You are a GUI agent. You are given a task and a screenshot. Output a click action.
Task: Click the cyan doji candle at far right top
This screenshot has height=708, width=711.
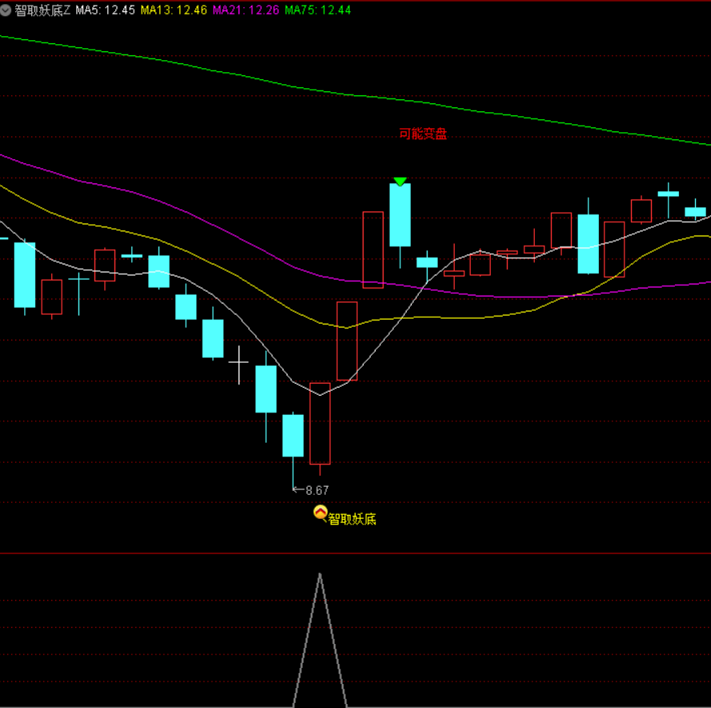[669, 194]
